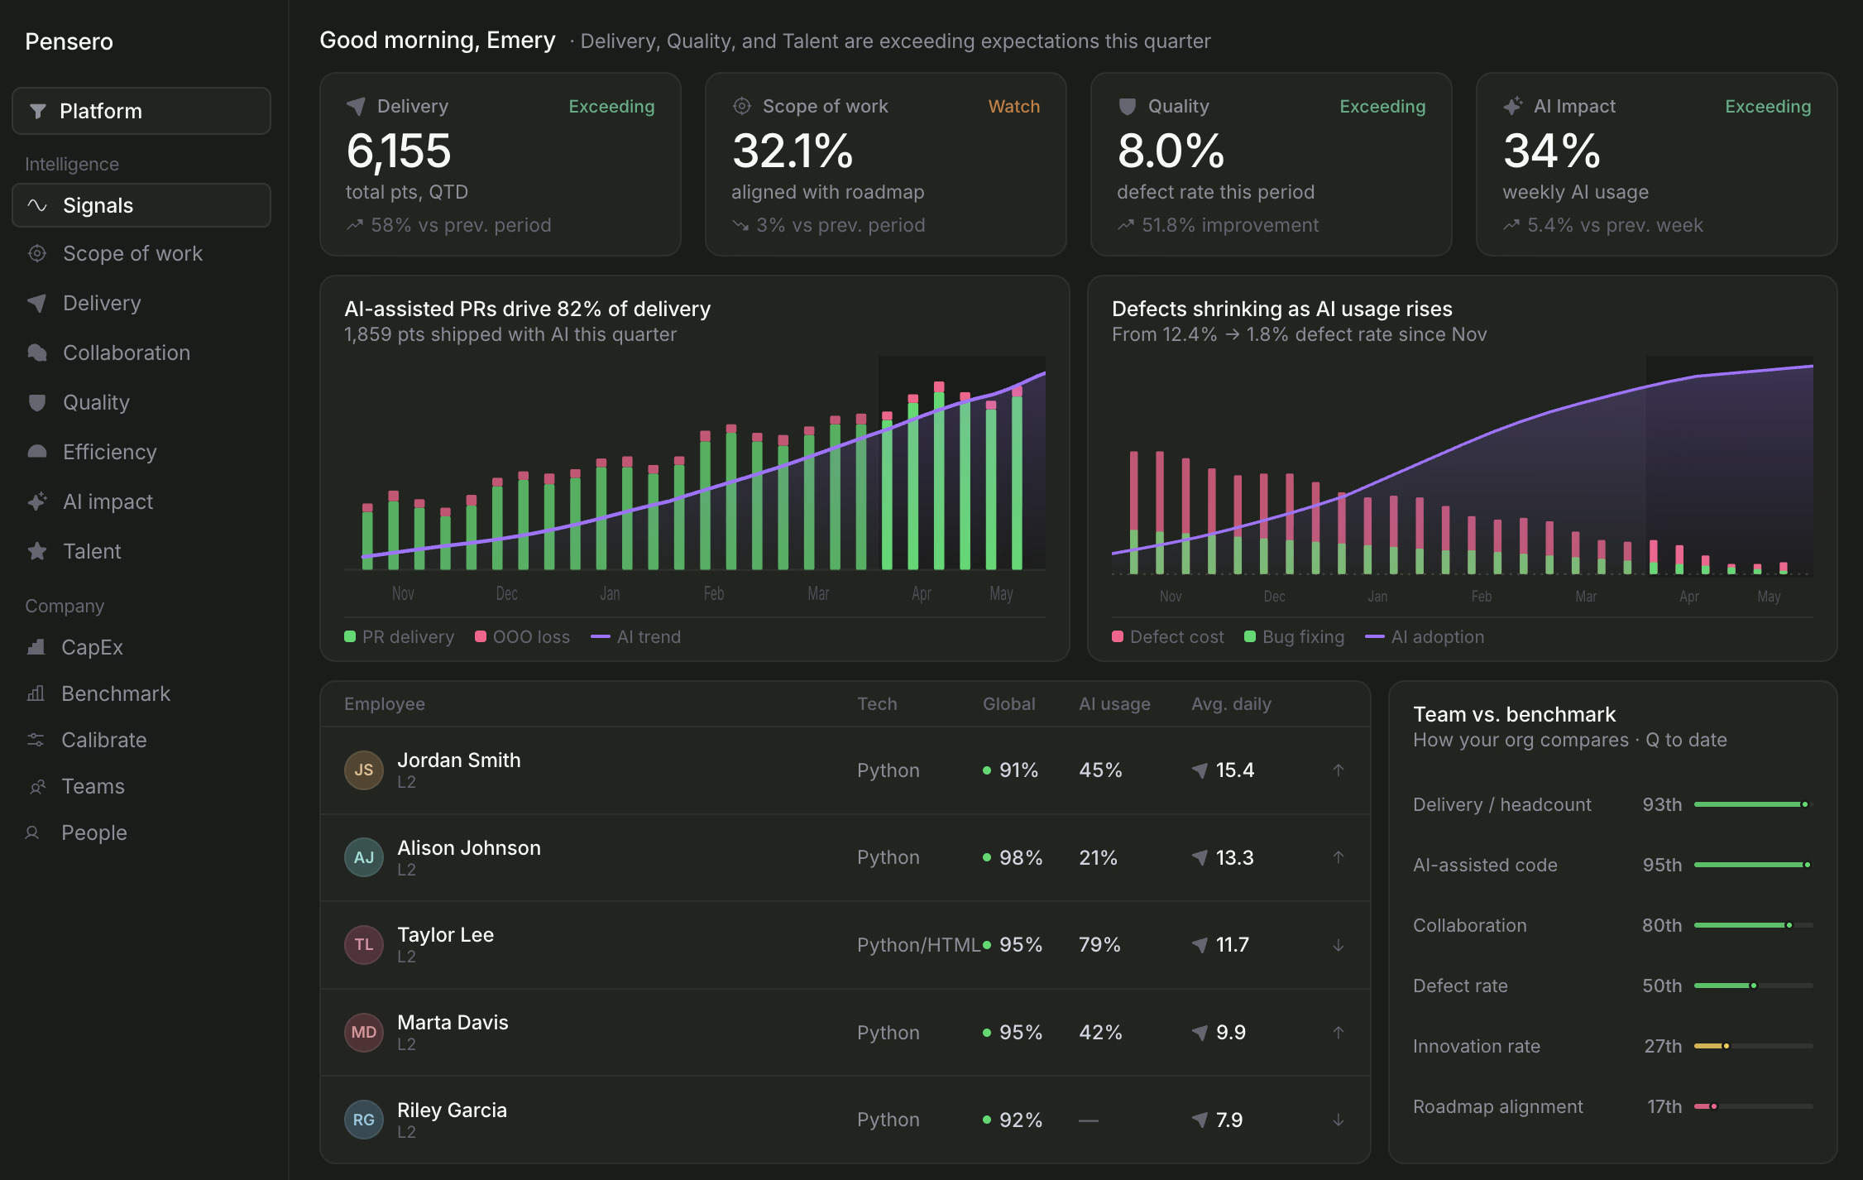Open the Platform filter dropdown
1863x1180 pixels.
point(141,111)
